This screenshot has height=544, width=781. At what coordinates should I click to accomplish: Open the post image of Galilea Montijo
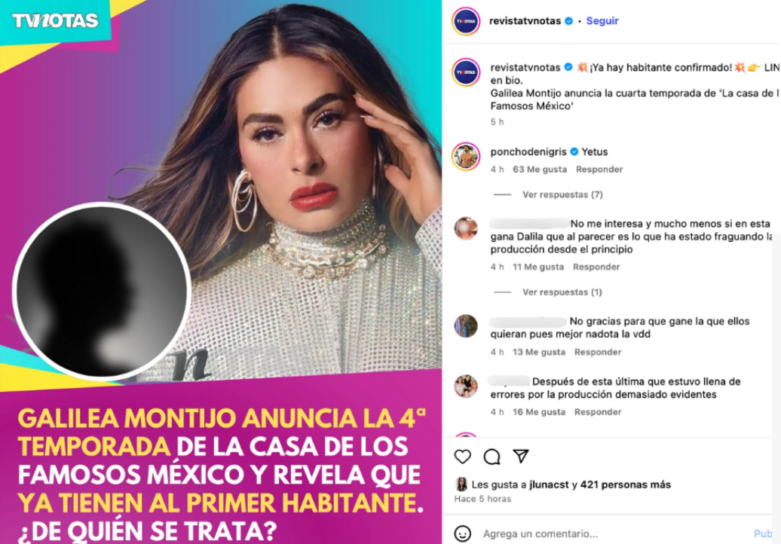click(221, 272)
